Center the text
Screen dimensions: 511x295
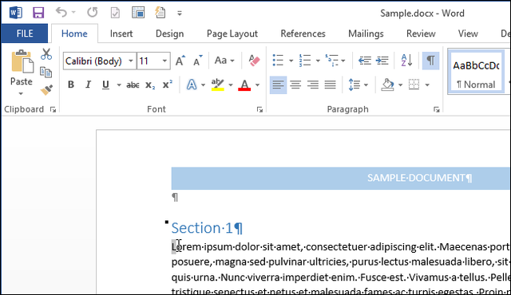click(x=295, y=85)
